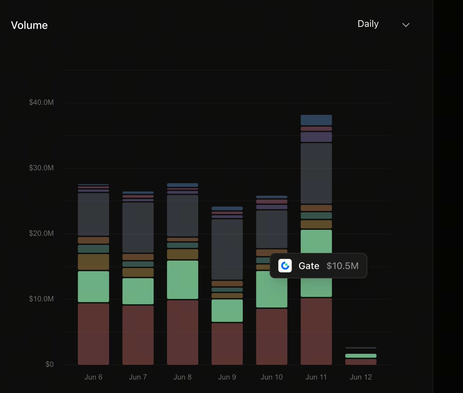Click the "Jun 12" date label
Viewport: 463px width, 393px height.
pyautogui.click(x=361, y=377)
